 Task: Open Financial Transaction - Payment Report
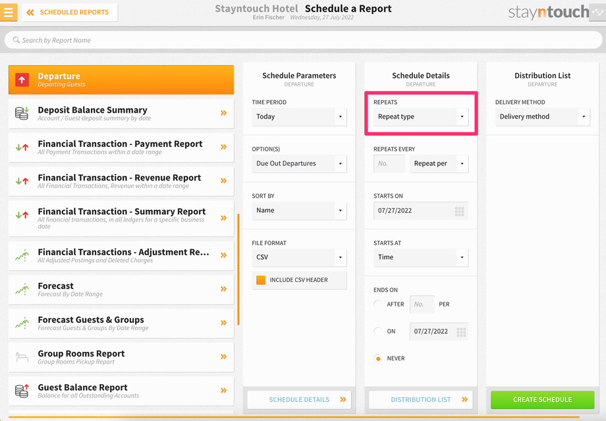(121, 148)
